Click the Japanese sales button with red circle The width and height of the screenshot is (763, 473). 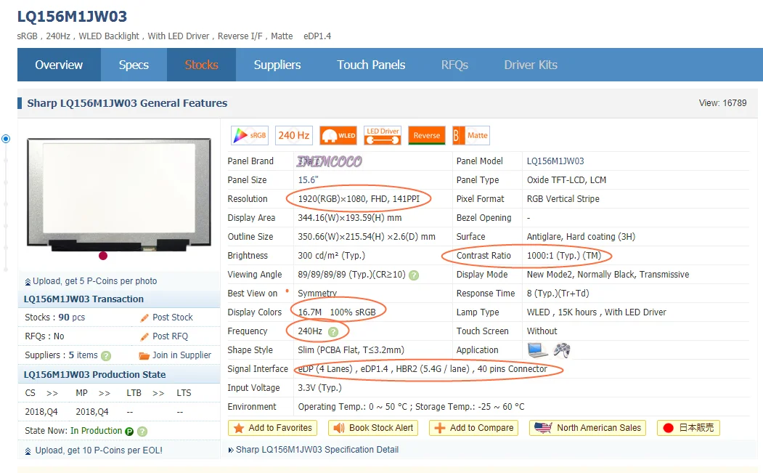[688, 428]
